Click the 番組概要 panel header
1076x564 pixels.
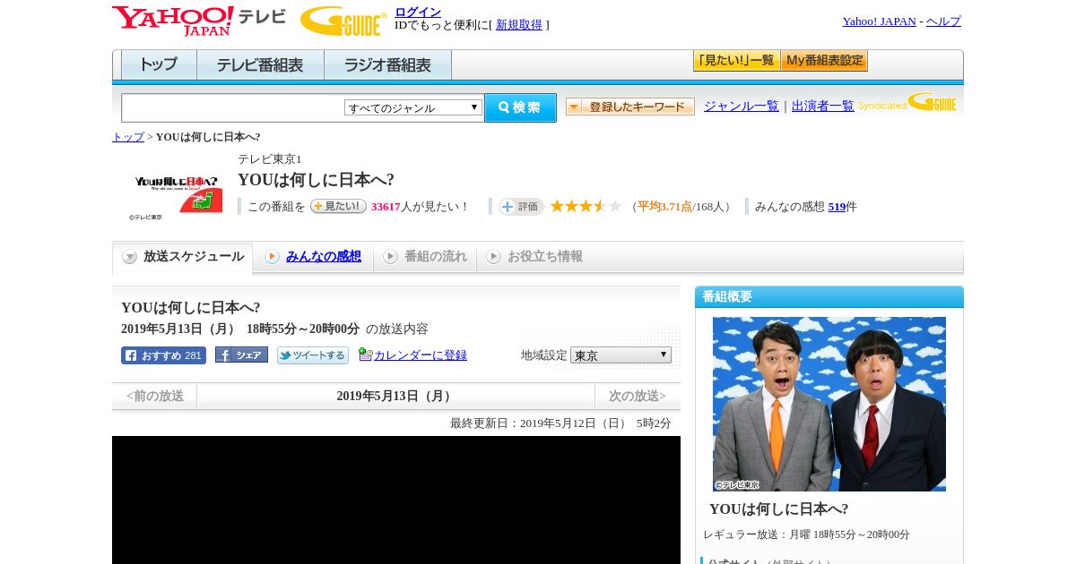coord(829,297)
